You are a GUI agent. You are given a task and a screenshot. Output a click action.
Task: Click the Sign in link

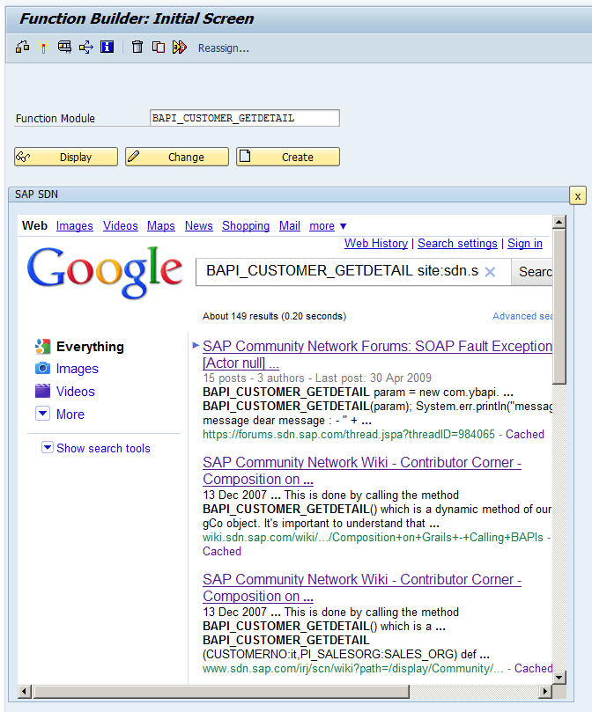point(525,244)
